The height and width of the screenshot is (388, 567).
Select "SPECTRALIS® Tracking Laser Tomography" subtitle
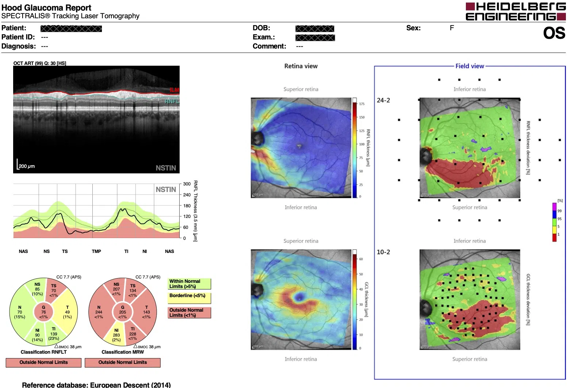click(x=70, y=16)
